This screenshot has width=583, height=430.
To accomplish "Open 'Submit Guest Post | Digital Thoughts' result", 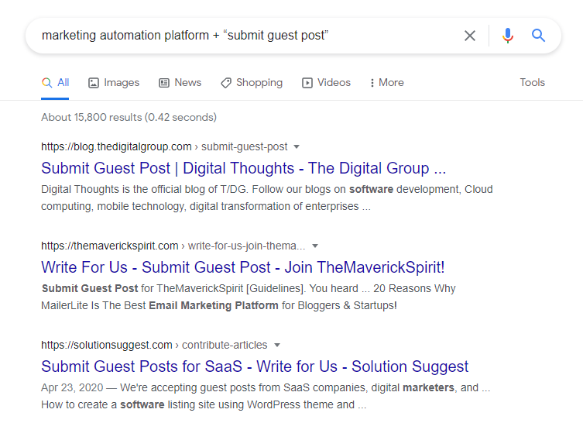I will tap(243, 168).
